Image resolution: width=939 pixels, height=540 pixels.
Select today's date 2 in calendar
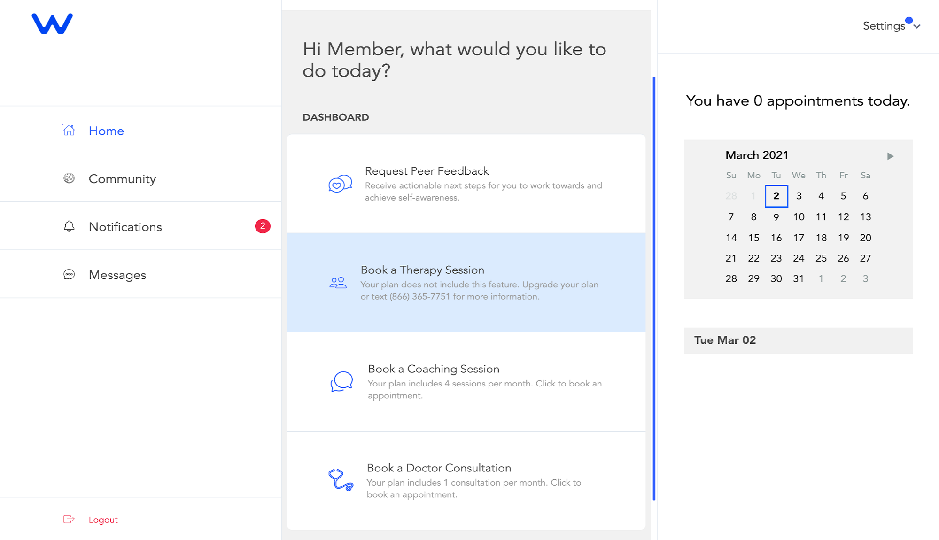tap(776, 196)
